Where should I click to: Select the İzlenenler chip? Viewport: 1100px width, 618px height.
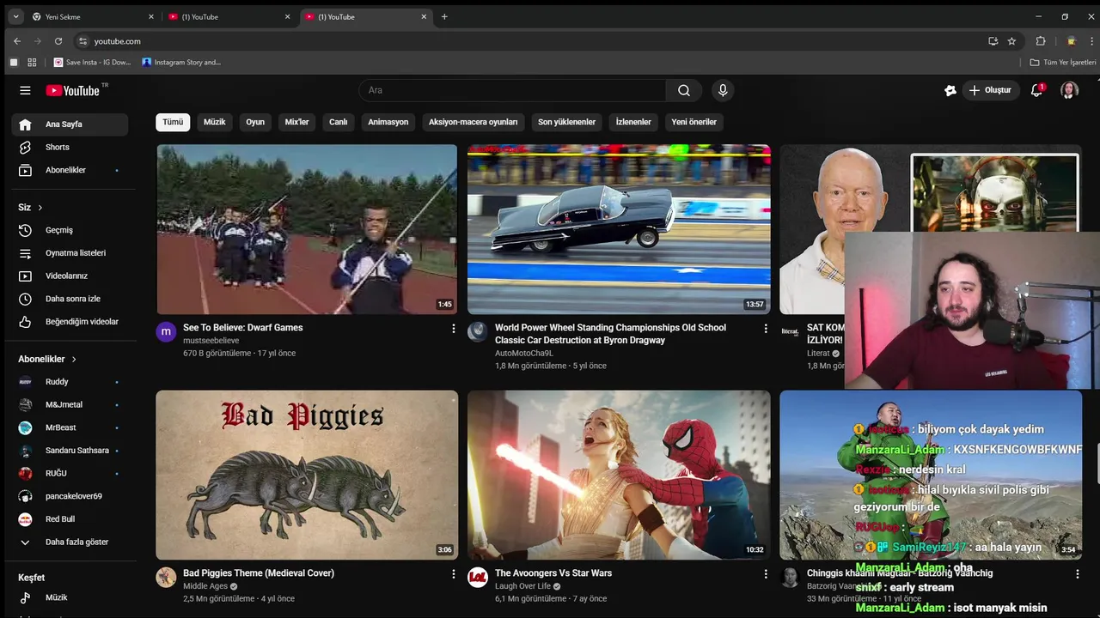pyautogui.click(x=633, y=122)
